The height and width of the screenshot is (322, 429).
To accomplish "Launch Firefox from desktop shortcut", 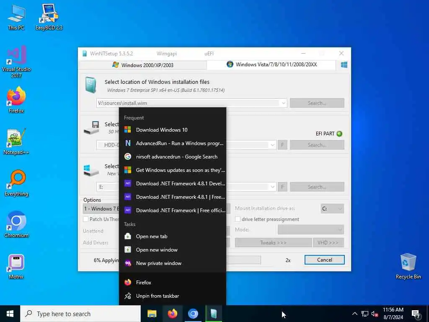I will click(16, 100).
